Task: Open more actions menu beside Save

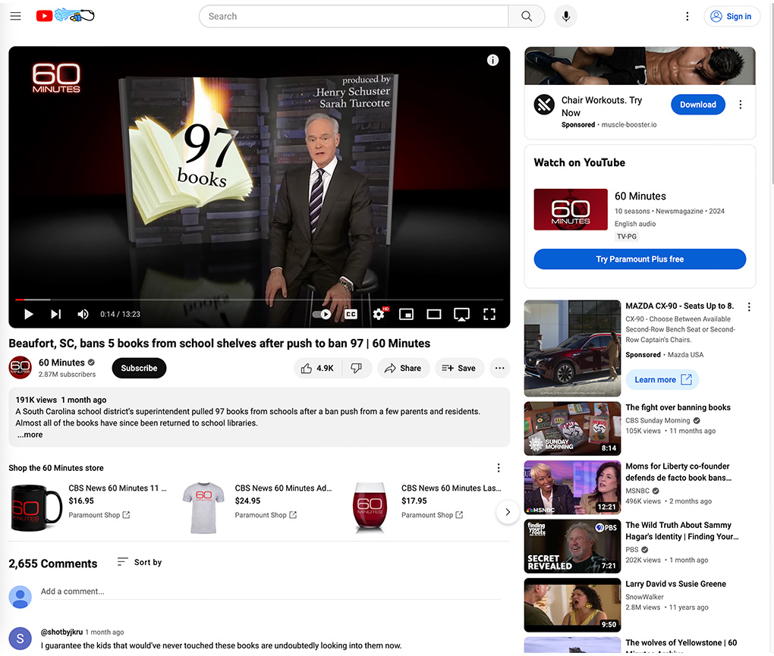Action: 499,368
